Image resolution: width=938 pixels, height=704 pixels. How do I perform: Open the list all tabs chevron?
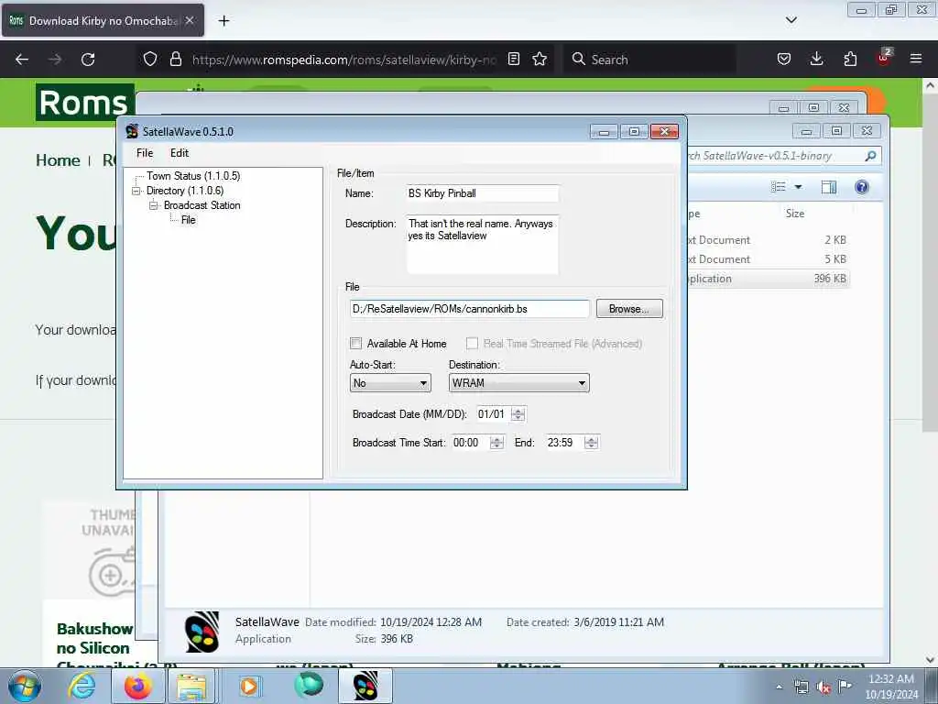[791, 20]
